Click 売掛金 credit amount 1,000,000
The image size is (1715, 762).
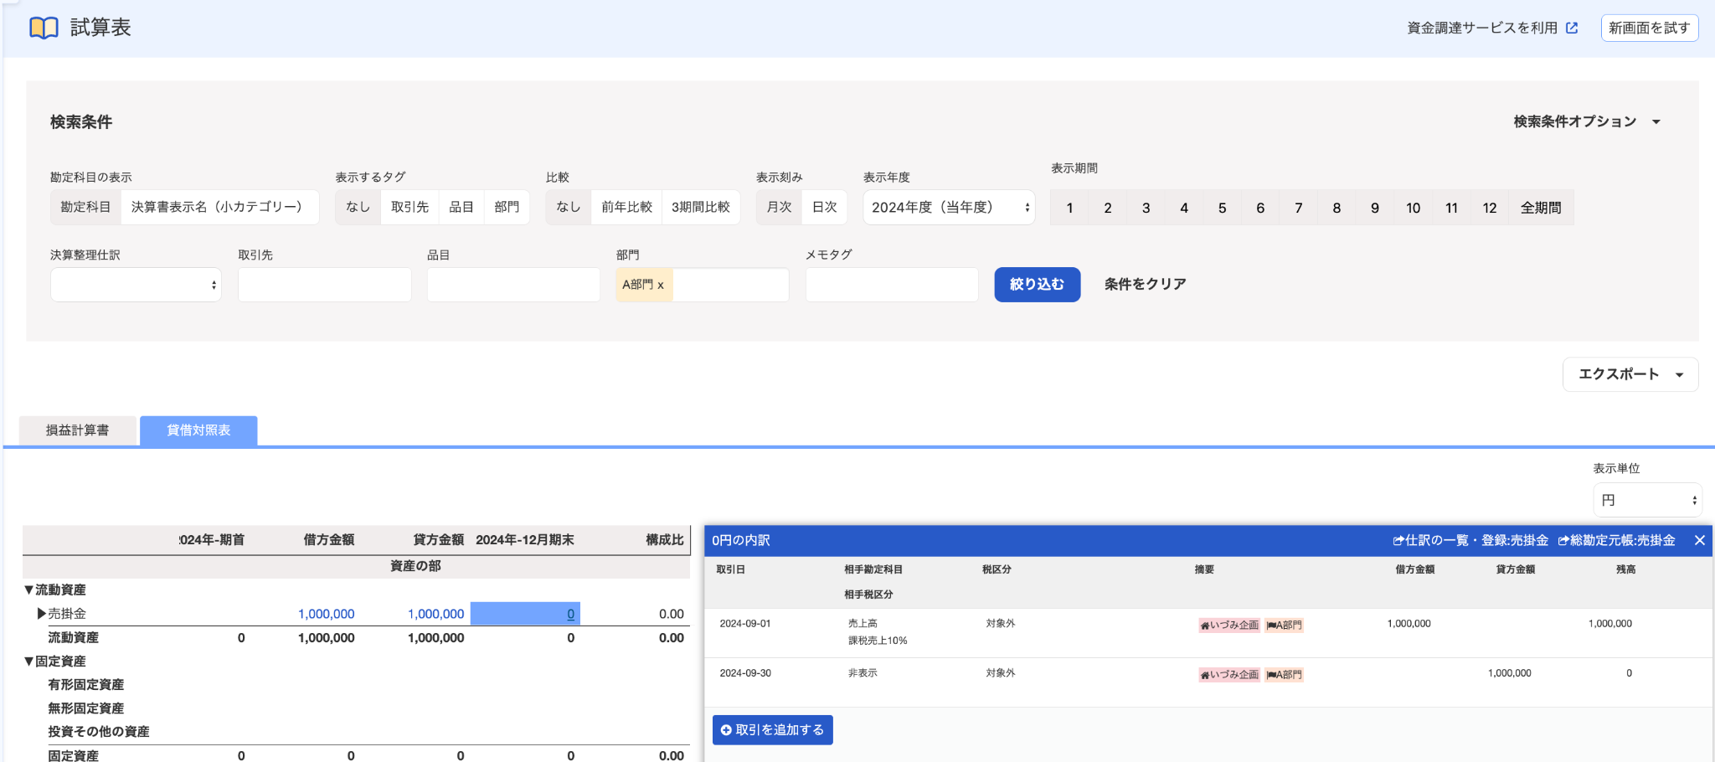(436, 614)
